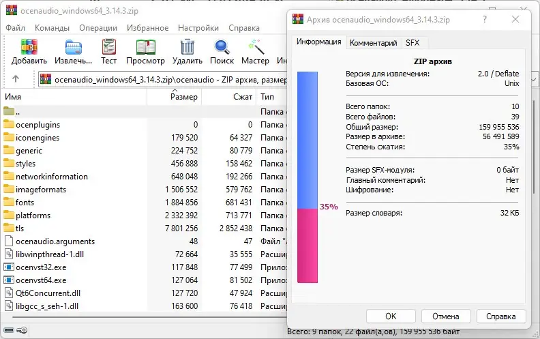
Task: Open the Файл menu
Action: (15, 28)
